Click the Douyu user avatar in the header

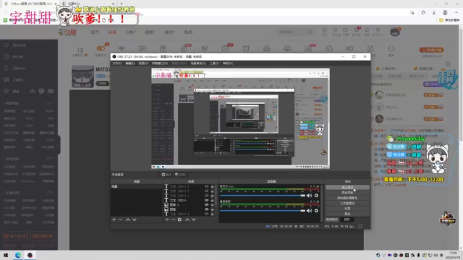[395, 32]
